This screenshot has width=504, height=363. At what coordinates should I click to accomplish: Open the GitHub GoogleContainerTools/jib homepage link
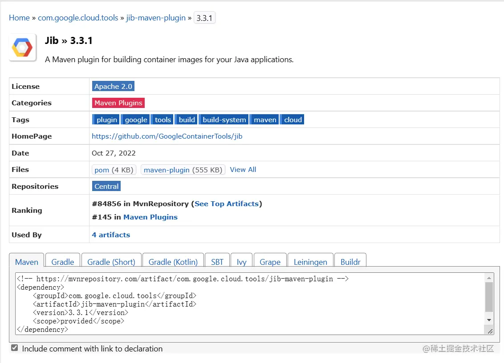[x=167, y=136]
